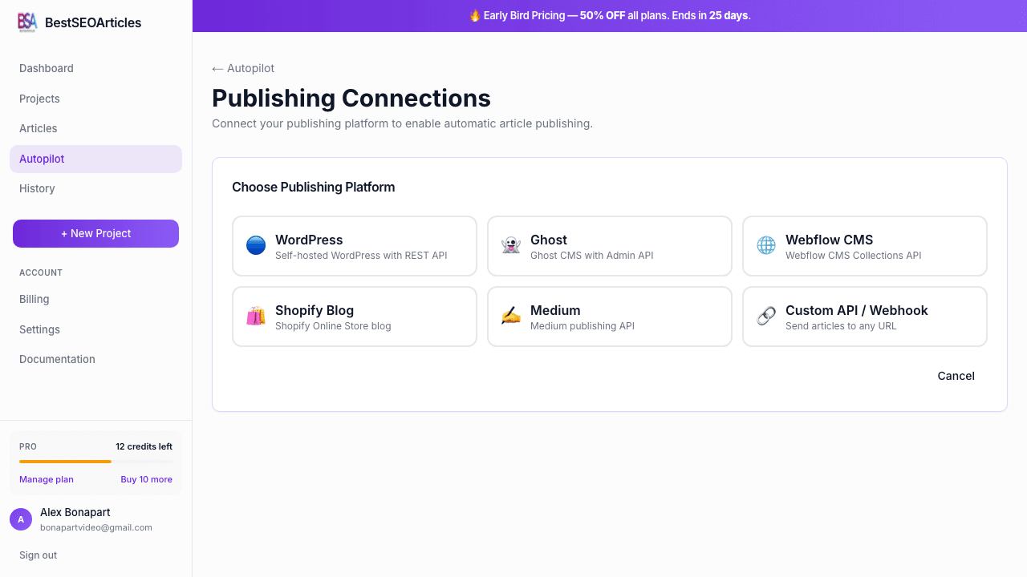Open the Manage plan link
Screen dimensions: 1027x577
point(46,479)
